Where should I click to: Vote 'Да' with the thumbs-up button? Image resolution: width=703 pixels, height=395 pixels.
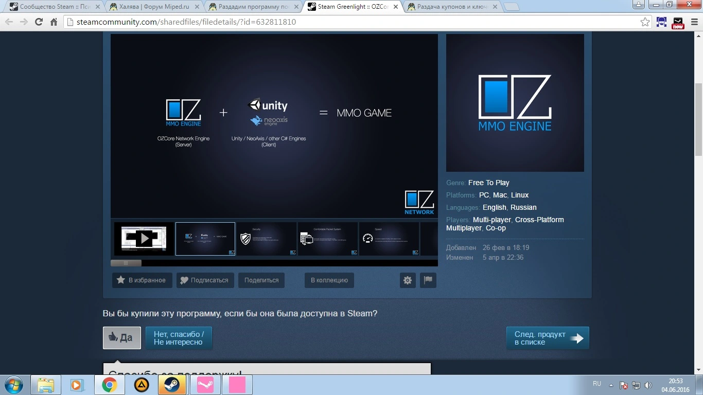click(x=122, y=338)
